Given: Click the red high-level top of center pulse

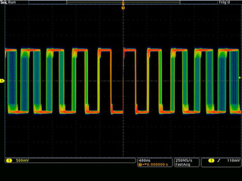Looking at the screenshot, I should pos(129,49).
